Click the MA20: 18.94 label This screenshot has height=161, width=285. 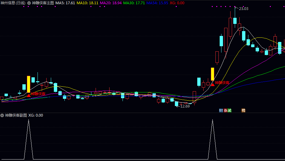[x=111, y=3]
